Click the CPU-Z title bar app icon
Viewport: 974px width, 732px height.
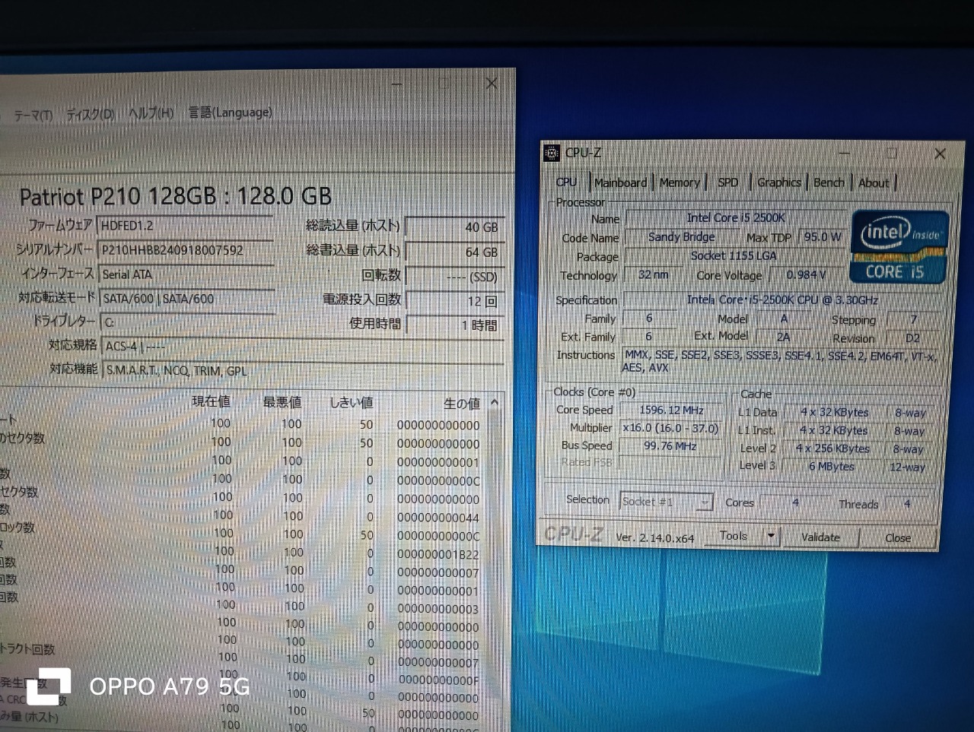[552, 153]
